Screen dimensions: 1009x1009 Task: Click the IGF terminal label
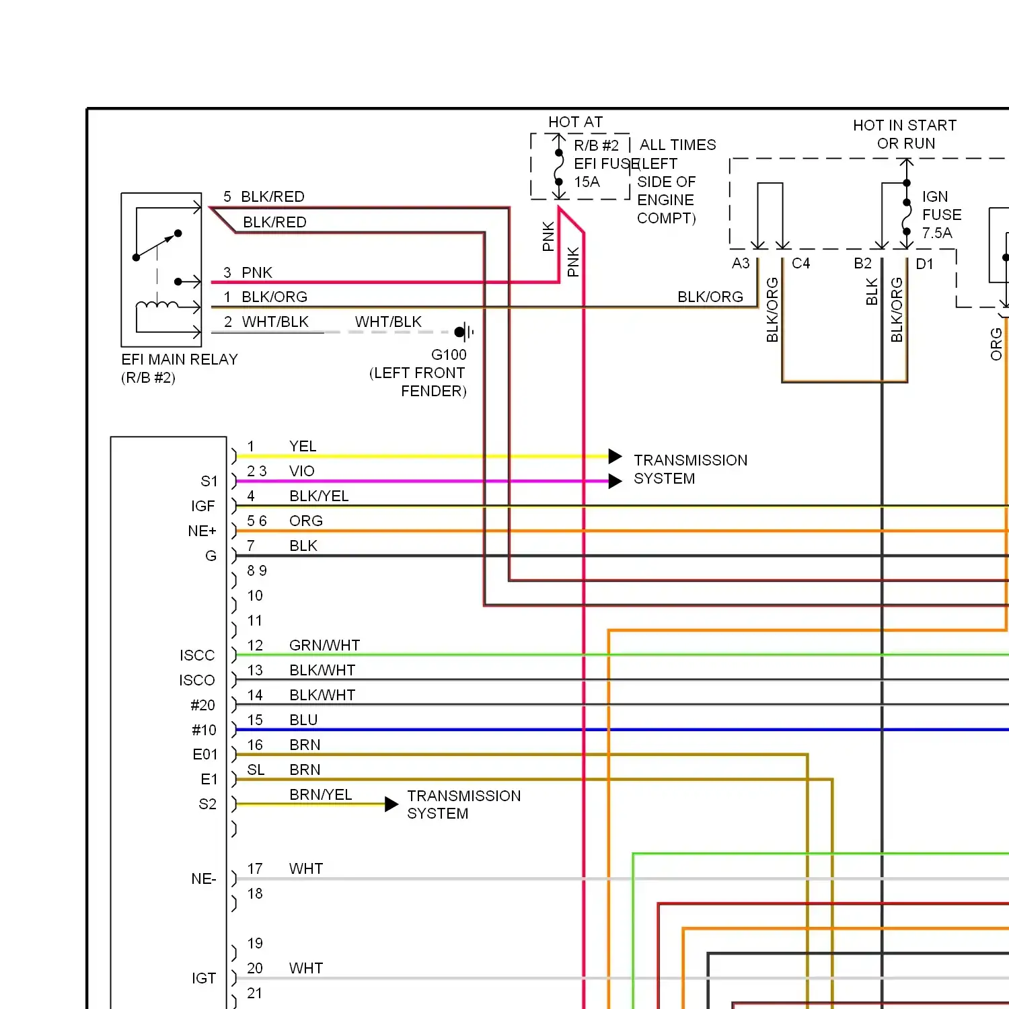click(x=203, y=506)
